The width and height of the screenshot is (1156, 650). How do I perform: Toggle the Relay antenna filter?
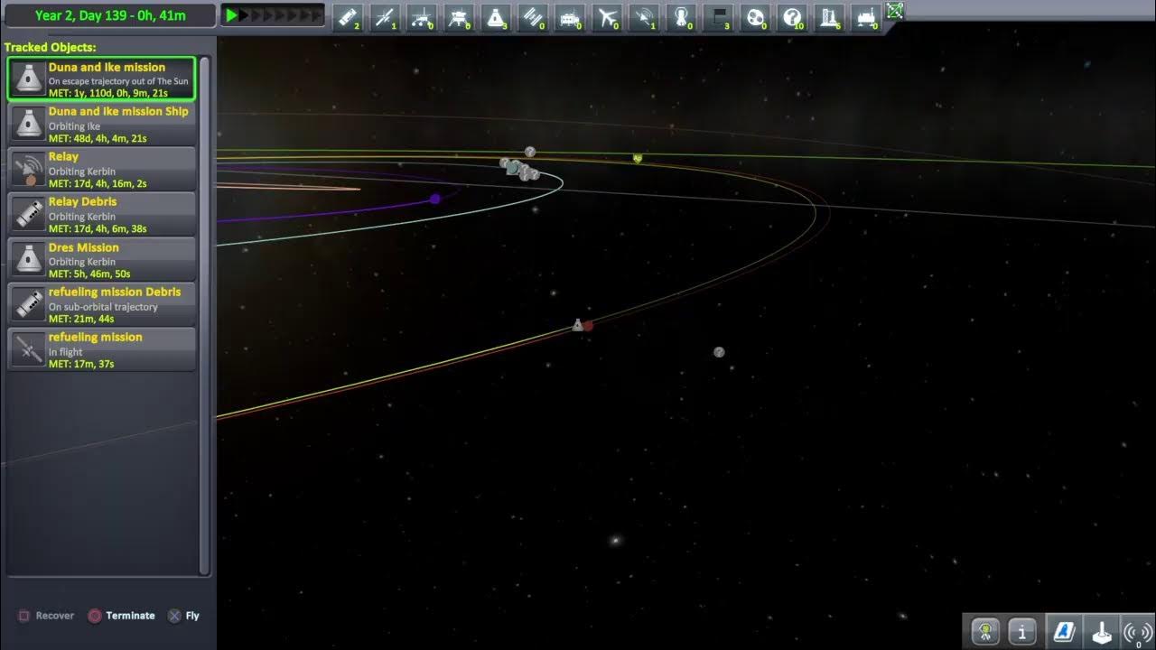coord(644,17)
